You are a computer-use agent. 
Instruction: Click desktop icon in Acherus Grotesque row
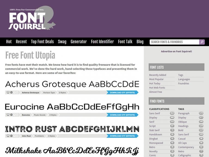(x=8, y=92)
